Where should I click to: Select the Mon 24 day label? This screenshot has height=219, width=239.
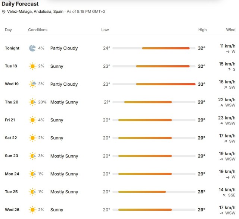point(12,174)
